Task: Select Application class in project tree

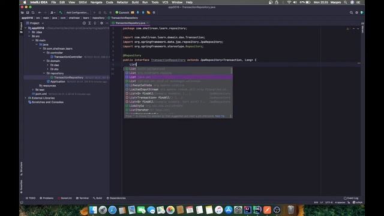Action: [58, 82]
